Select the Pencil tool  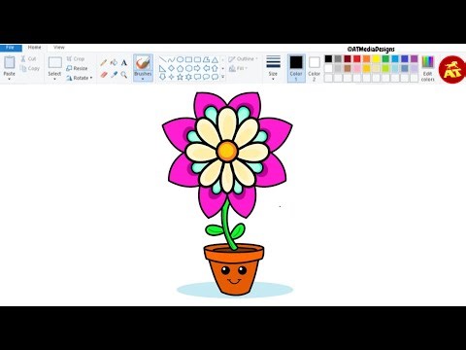104,62
